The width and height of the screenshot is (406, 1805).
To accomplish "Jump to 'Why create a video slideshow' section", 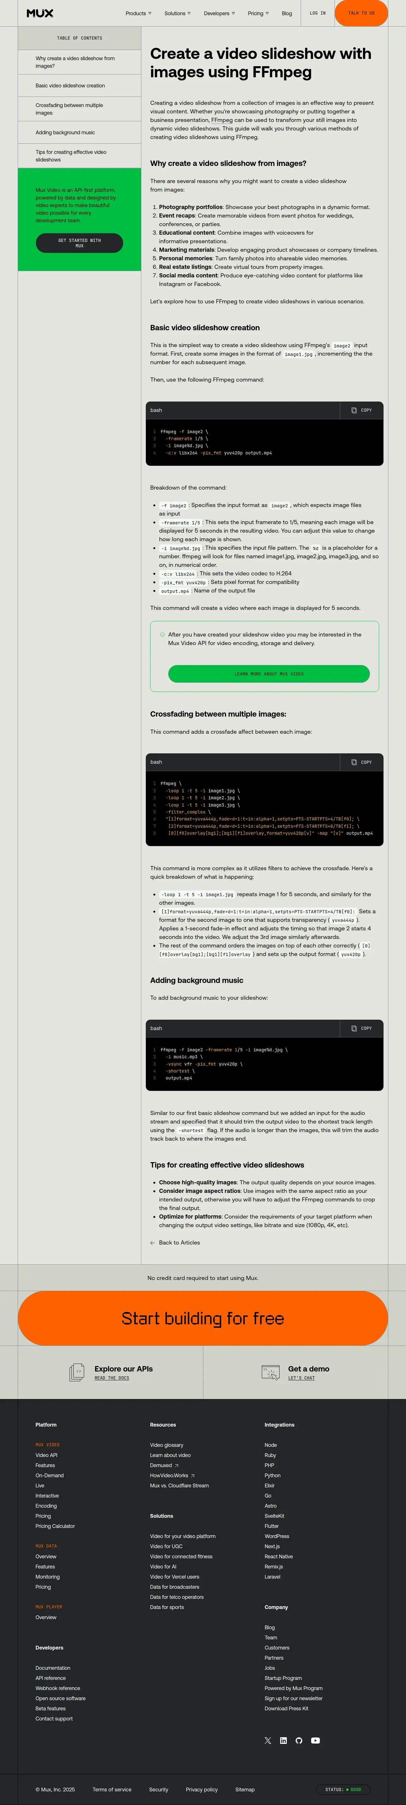I will pos(79,62).
